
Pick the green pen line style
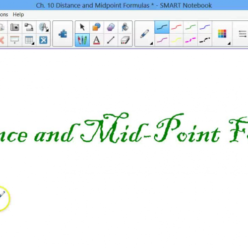[x=190, y=27]
